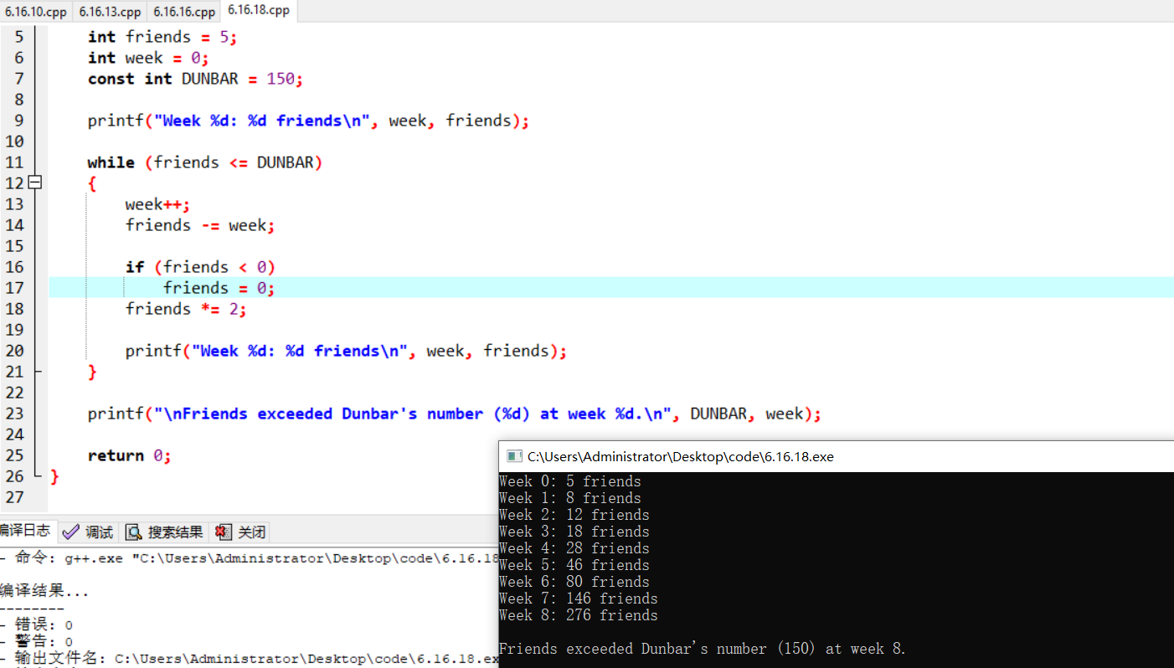This screenshot has width=1174, height=668.
Task: Click the 'if (friends < 0)' line
Action: point(200,267)
